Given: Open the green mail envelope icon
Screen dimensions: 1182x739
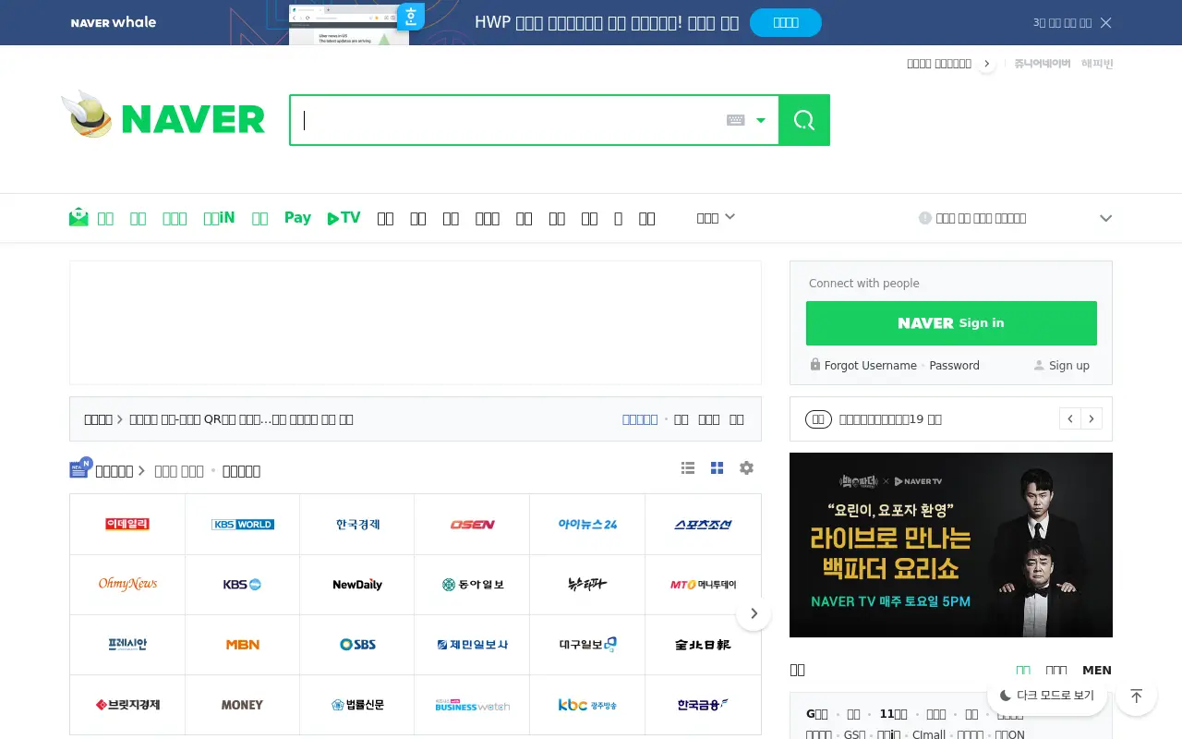Looking at the screenshot, I should point(78,218).
